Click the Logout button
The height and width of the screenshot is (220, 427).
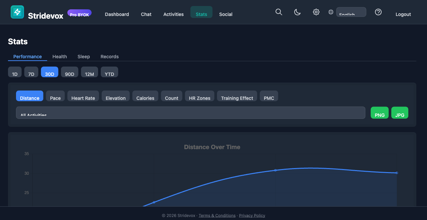(403, 14)
